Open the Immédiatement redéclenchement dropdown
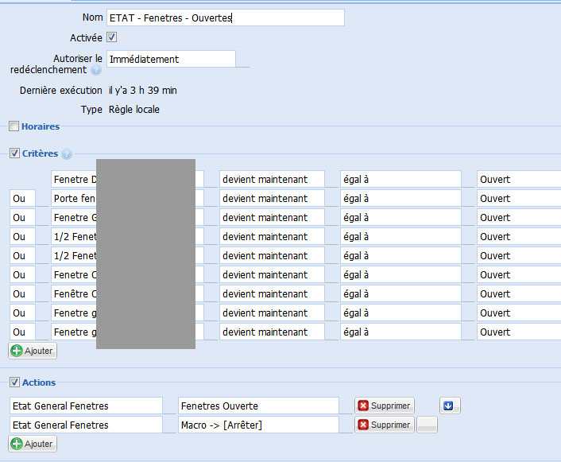Image resolution: width=561 pixels, height=462 pixels. pos(171,60)
